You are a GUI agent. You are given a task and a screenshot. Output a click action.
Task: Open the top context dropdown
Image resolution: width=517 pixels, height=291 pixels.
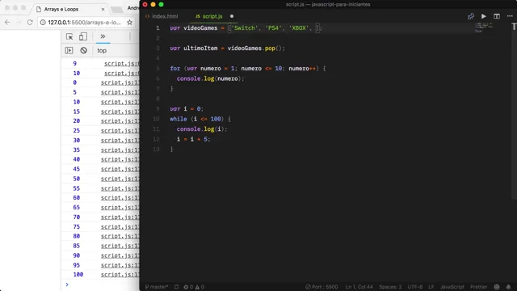(102, 50)
